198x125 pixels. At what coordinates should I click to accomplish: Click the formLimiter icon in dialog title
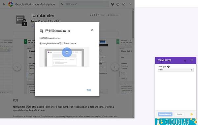[42, 31]
